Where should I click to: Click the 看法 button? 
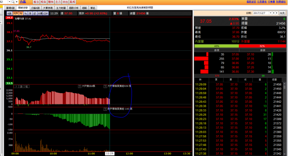[x=36, y=2]
